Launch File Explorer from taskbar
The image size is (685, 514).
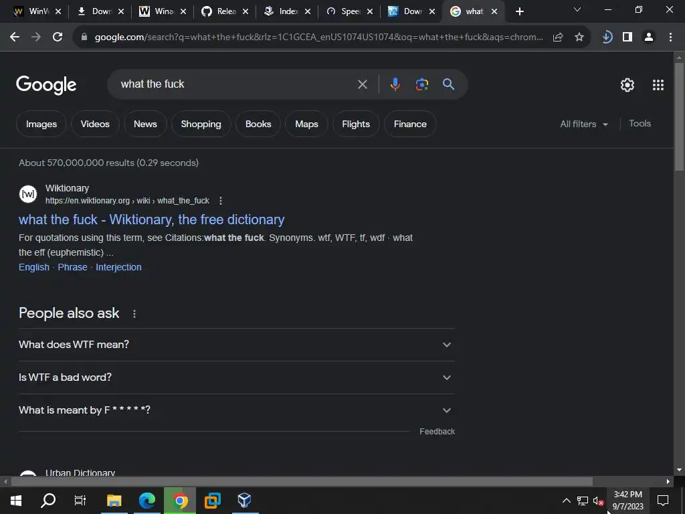[x=114, y=501]
